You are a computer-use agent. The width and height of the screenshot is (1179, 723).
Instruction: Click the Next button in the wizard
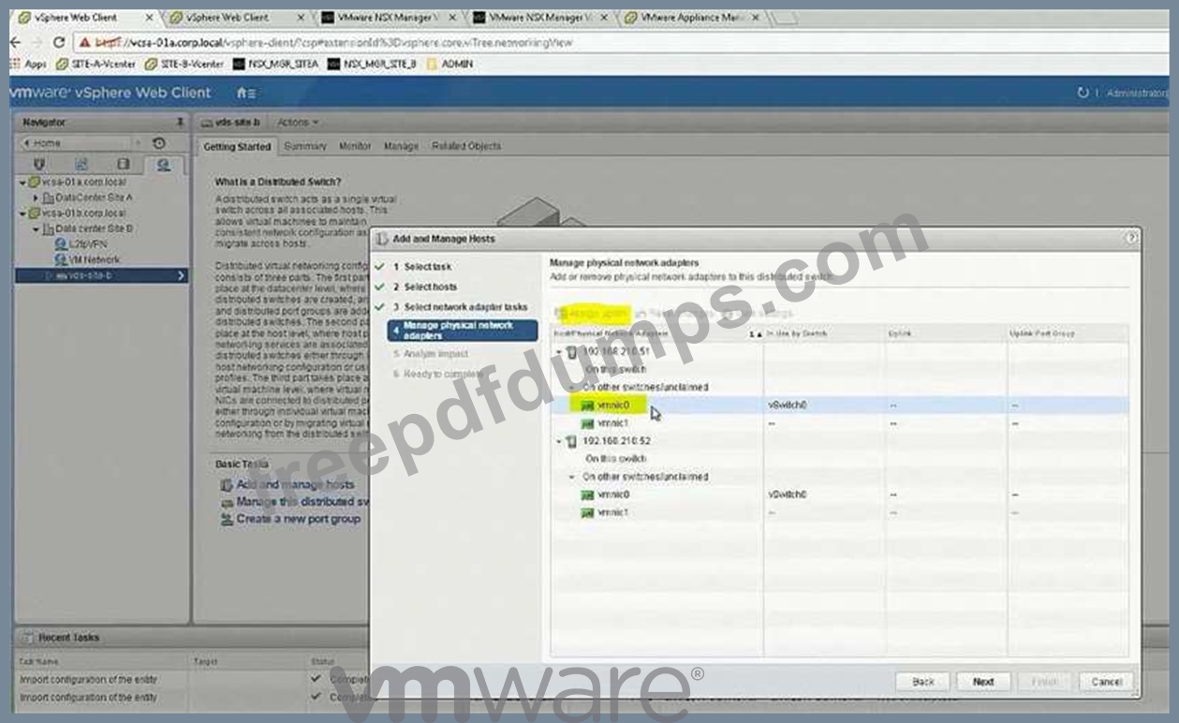[982, 682]
